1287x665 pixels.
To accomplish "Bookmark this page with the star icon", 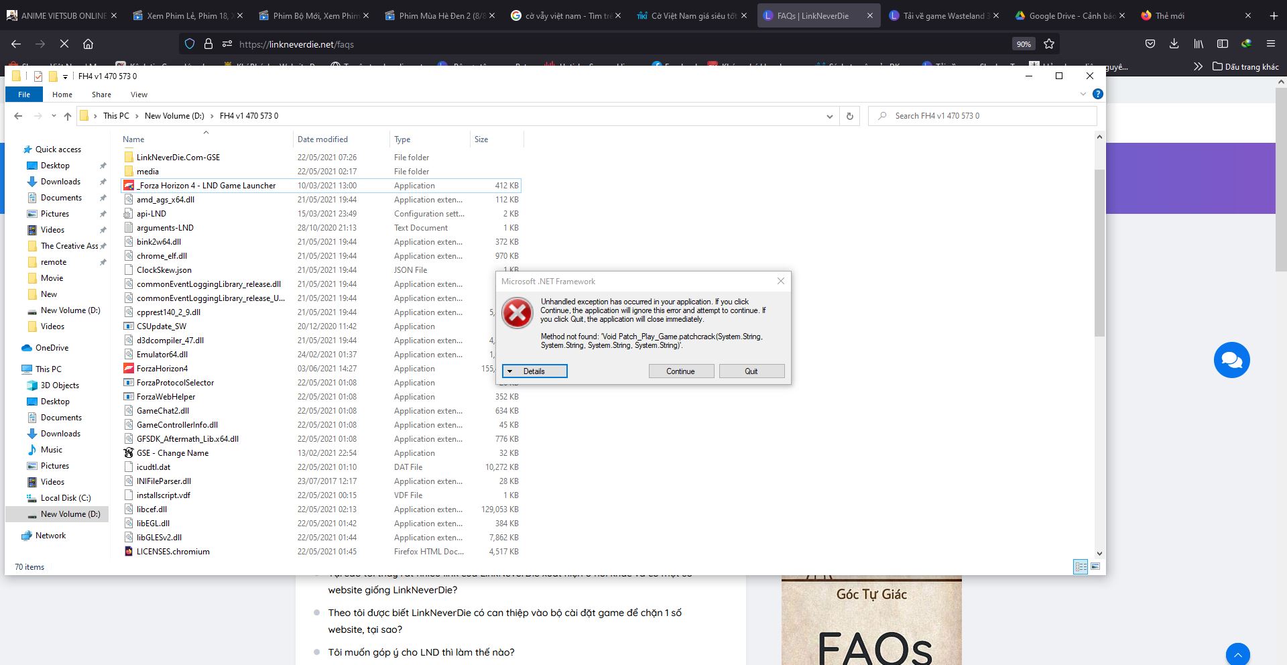I will pos(1049,44).
